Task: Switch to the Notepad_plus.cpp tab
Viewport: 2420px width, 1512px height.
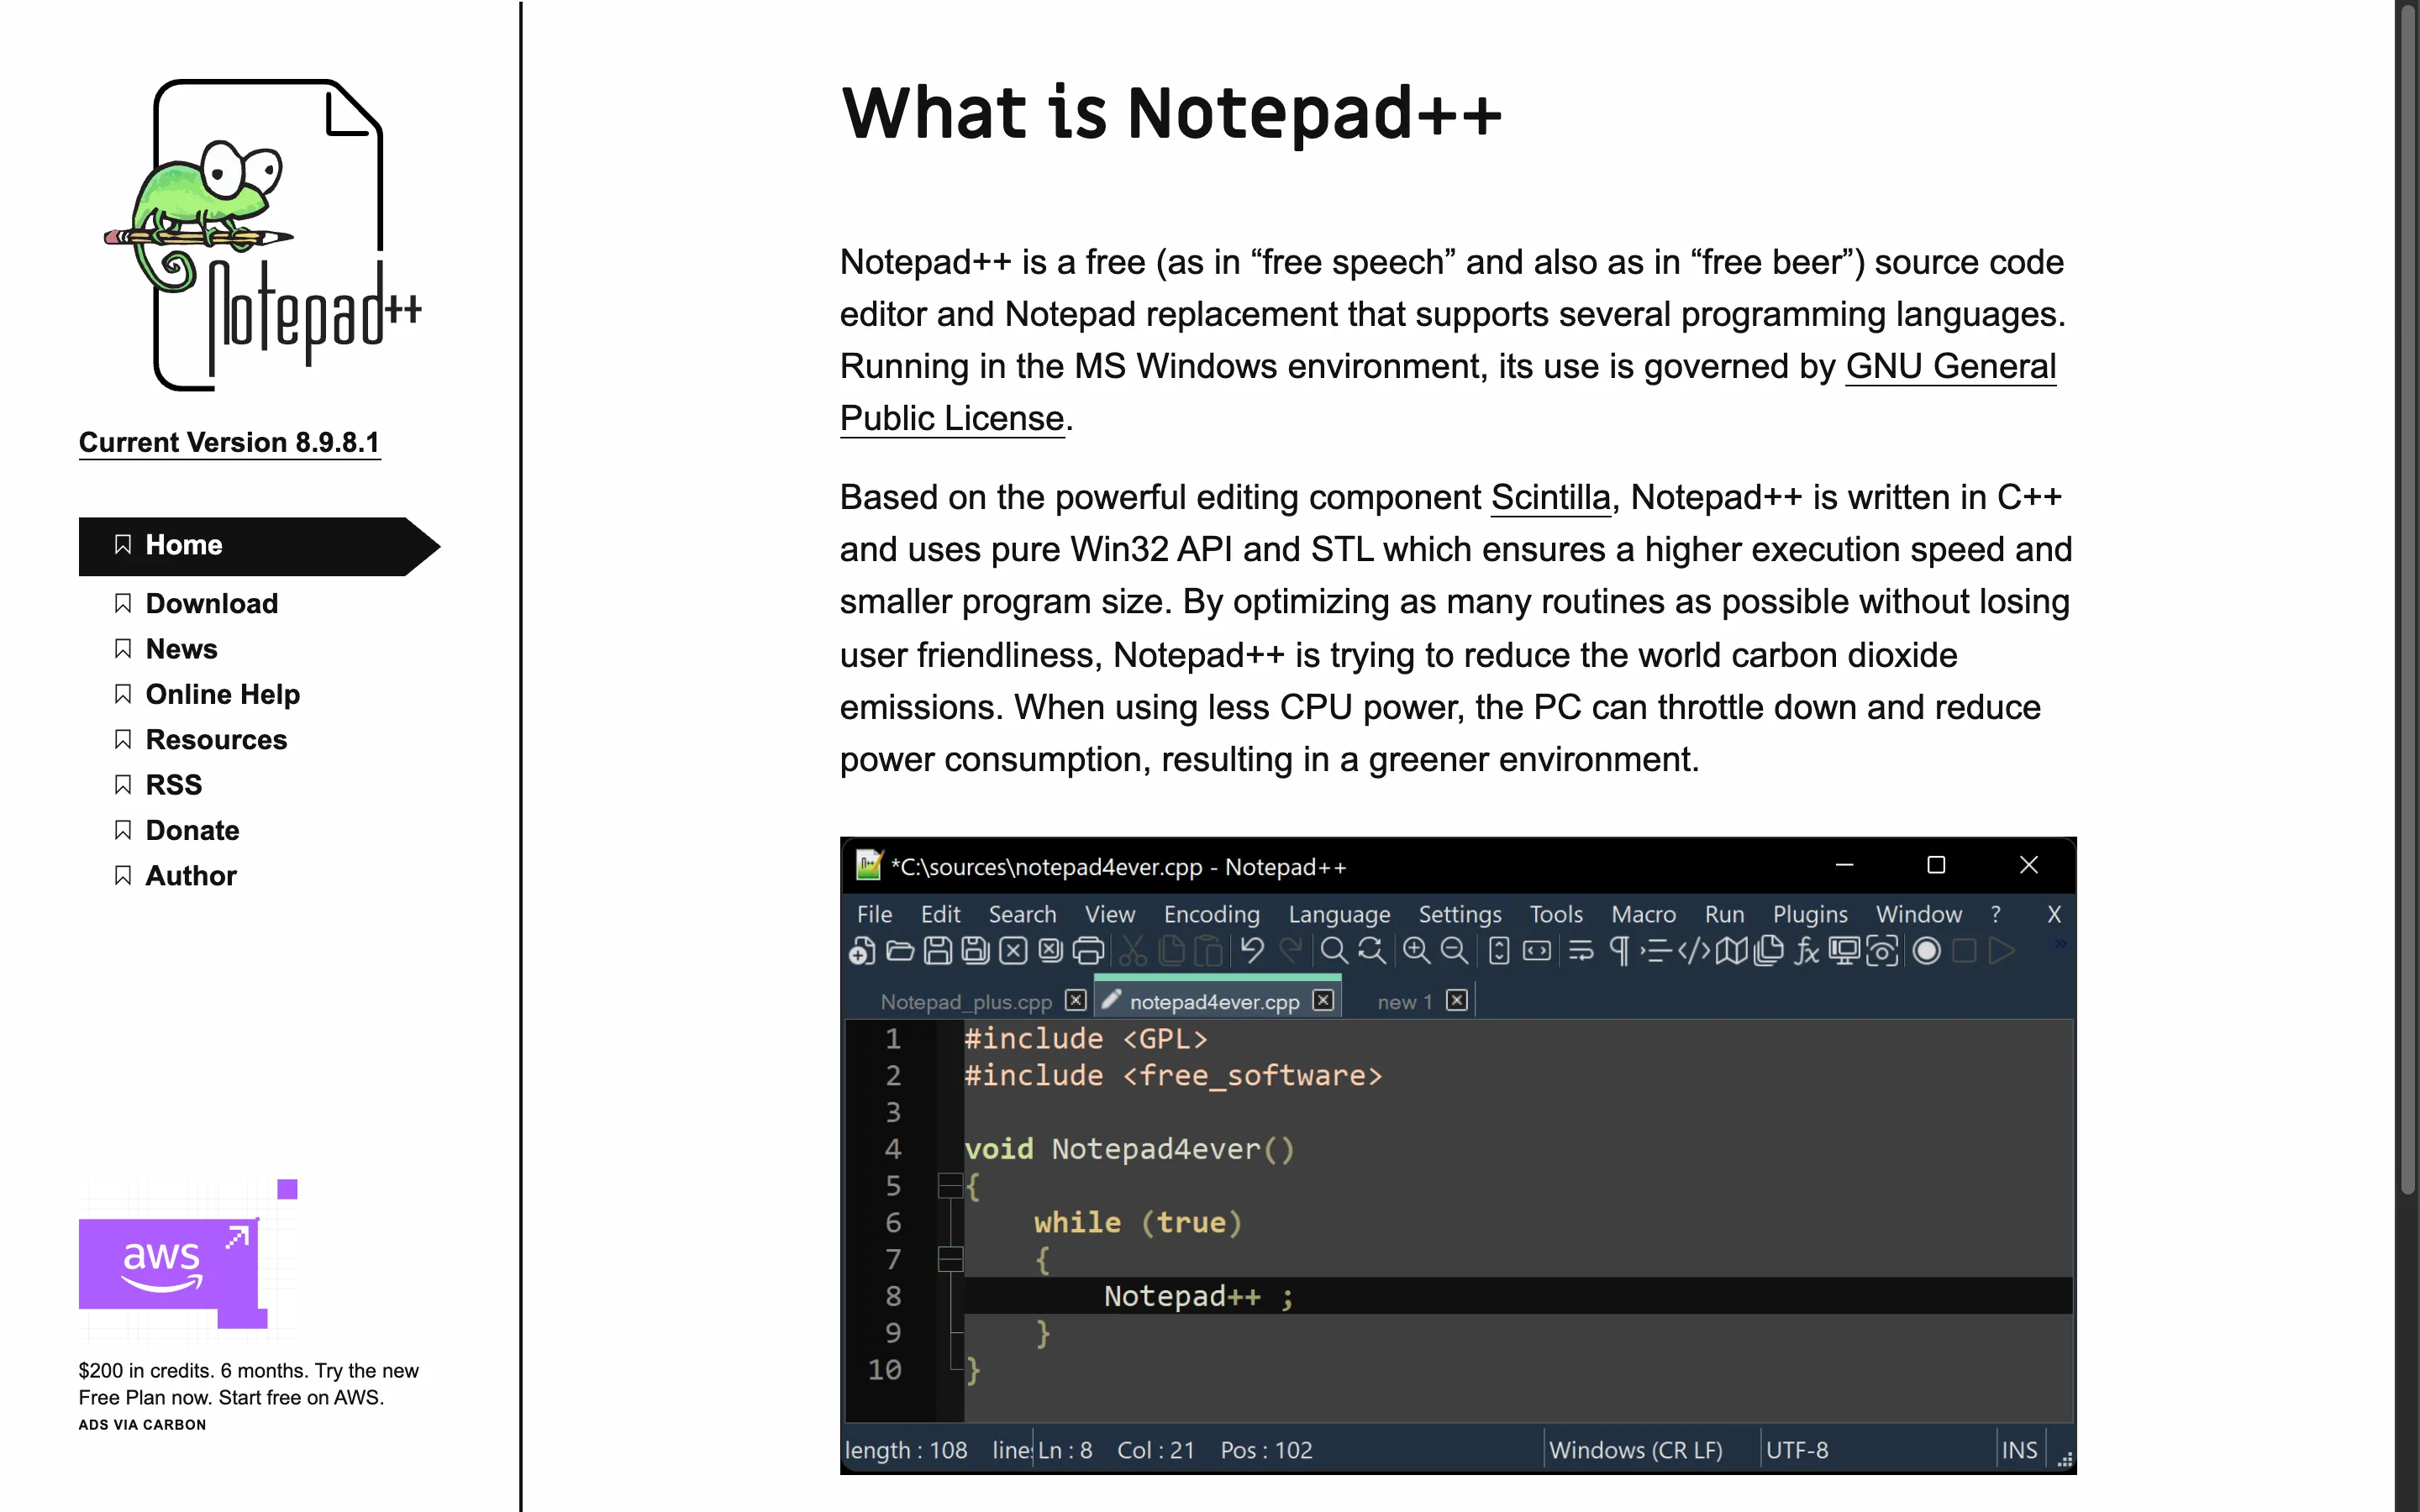Action: point(966,1001)
